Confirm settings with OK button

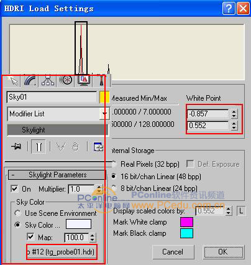coord(223,252)
